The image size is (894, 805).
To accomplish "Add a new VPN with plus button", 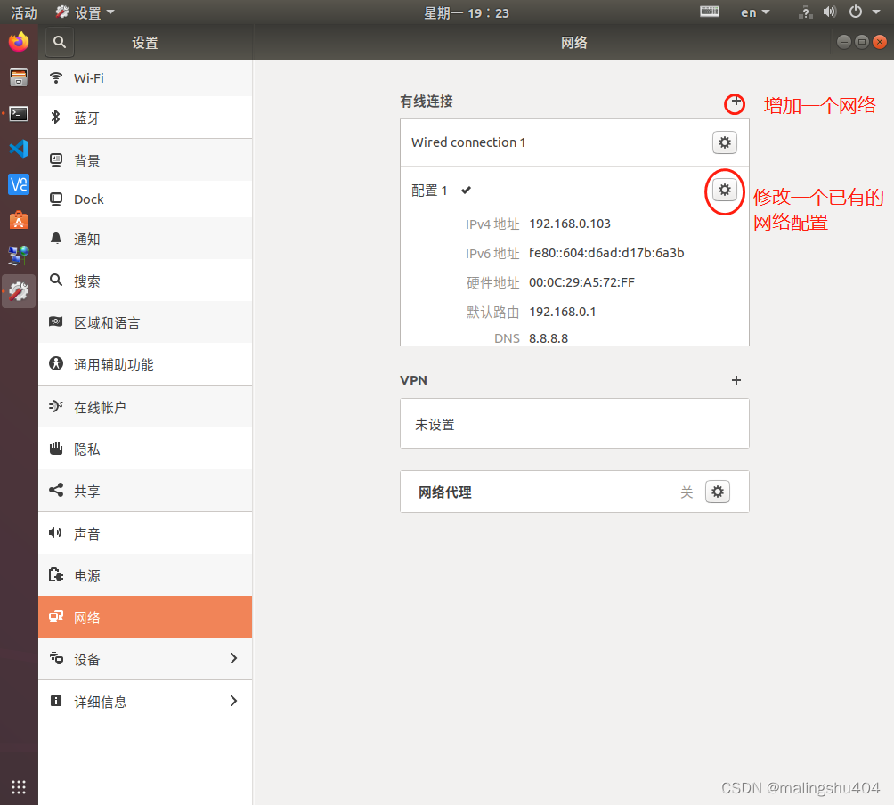I will 736,380.
